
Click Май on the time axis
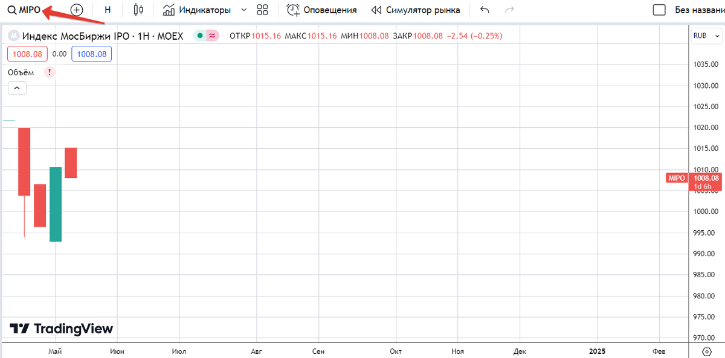(x=56, y=351)
